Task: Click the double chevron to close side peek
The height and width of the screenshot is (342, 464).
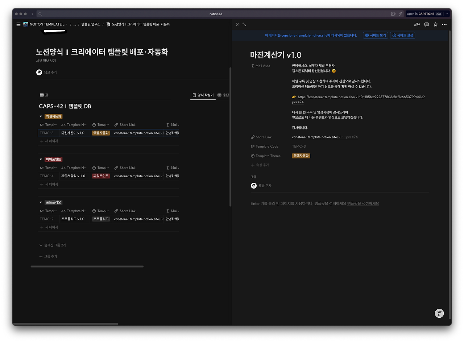Action: [x=237, y=24]
